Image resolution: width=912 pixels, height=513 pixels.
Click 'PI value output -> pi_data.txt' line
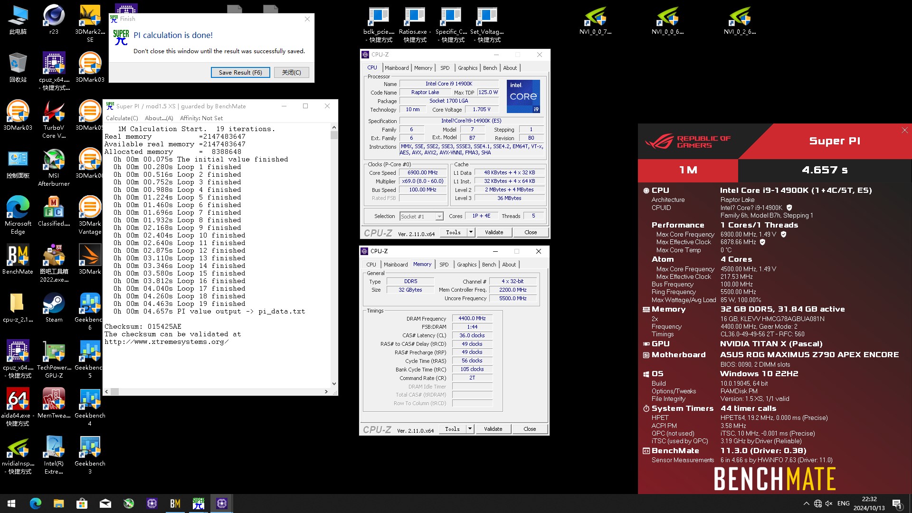point(241,312)
